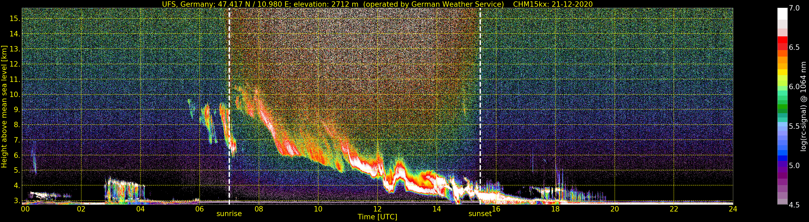Viewport: 809px width, 222px height.
Task: Click the white dashed sunset line
Action: point(480,106)
